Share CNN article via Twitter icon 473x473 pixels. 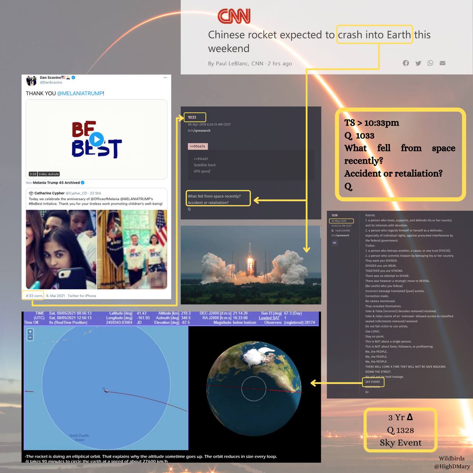418,63
